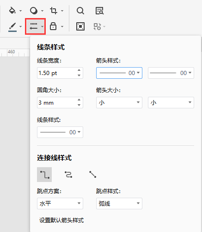Image resolution: width=202 pixels, height=232 pixels.
Task: Open the 跳点样式 弧线 dropdown
Action: click(119, 203)
